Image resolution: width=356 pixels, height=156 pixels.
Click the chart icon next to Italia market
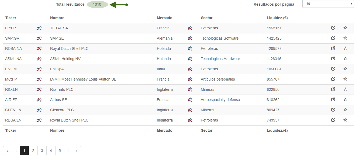[x=190, y=69]
